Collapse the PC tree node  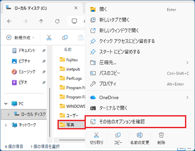pos(6,104)
